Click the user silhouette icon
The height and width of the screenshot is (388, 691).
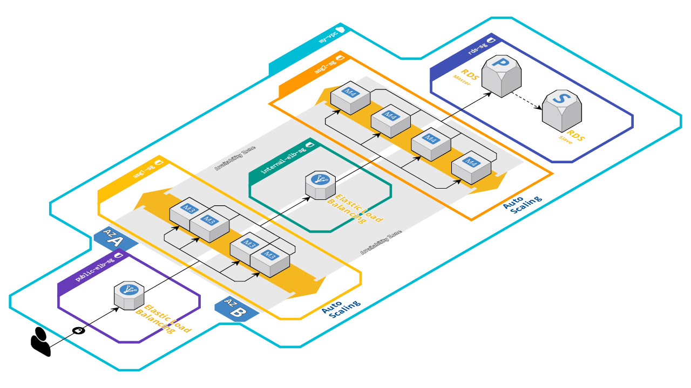[40, 342]
